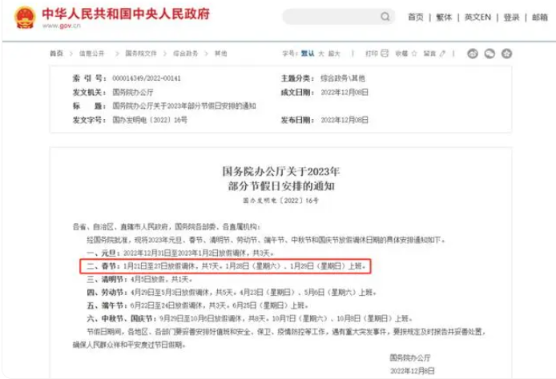Switch to 繁体 version
The width and height of the screenshot is (556, 379).
[445, 18]
